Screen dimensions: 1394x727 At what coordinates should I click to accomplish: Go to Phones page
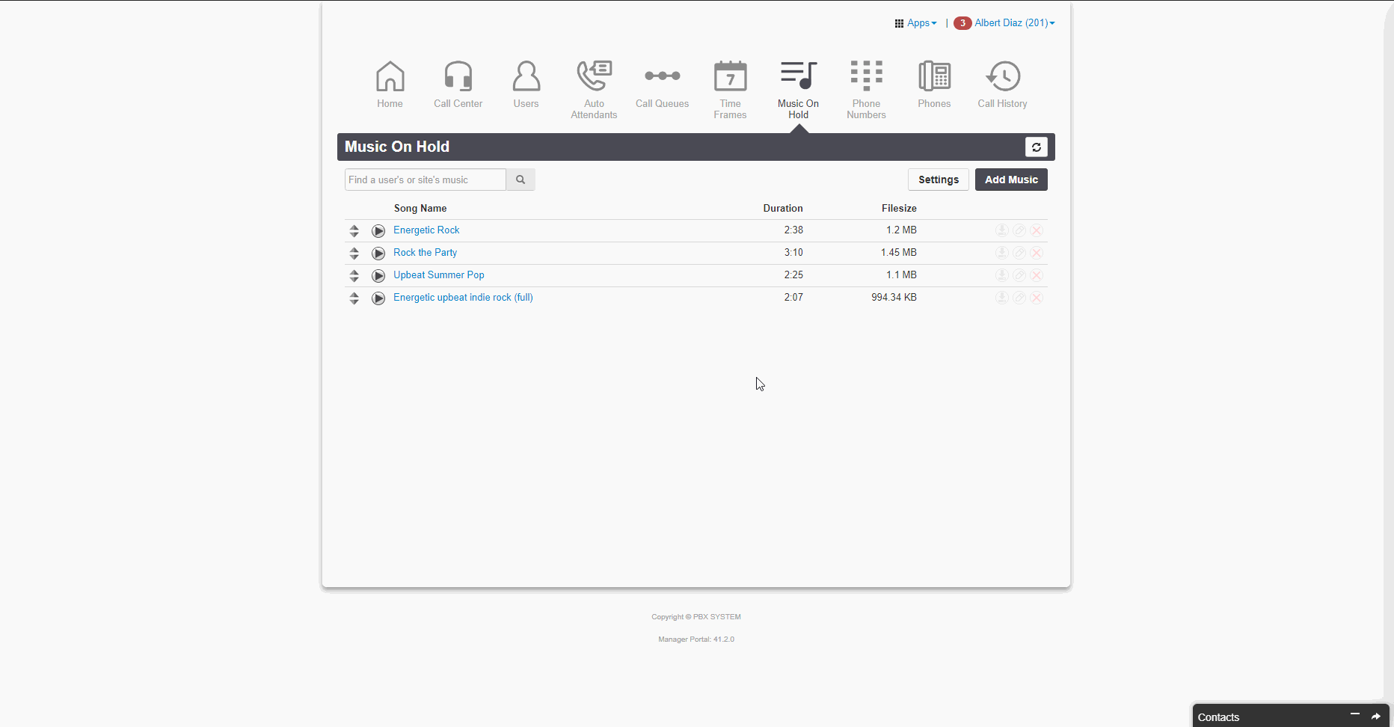(x=934, y=85)
